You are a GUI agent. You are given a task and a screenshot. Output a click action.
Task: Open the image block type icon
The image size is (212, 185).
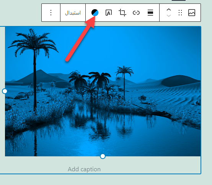(x=192, y=13)
